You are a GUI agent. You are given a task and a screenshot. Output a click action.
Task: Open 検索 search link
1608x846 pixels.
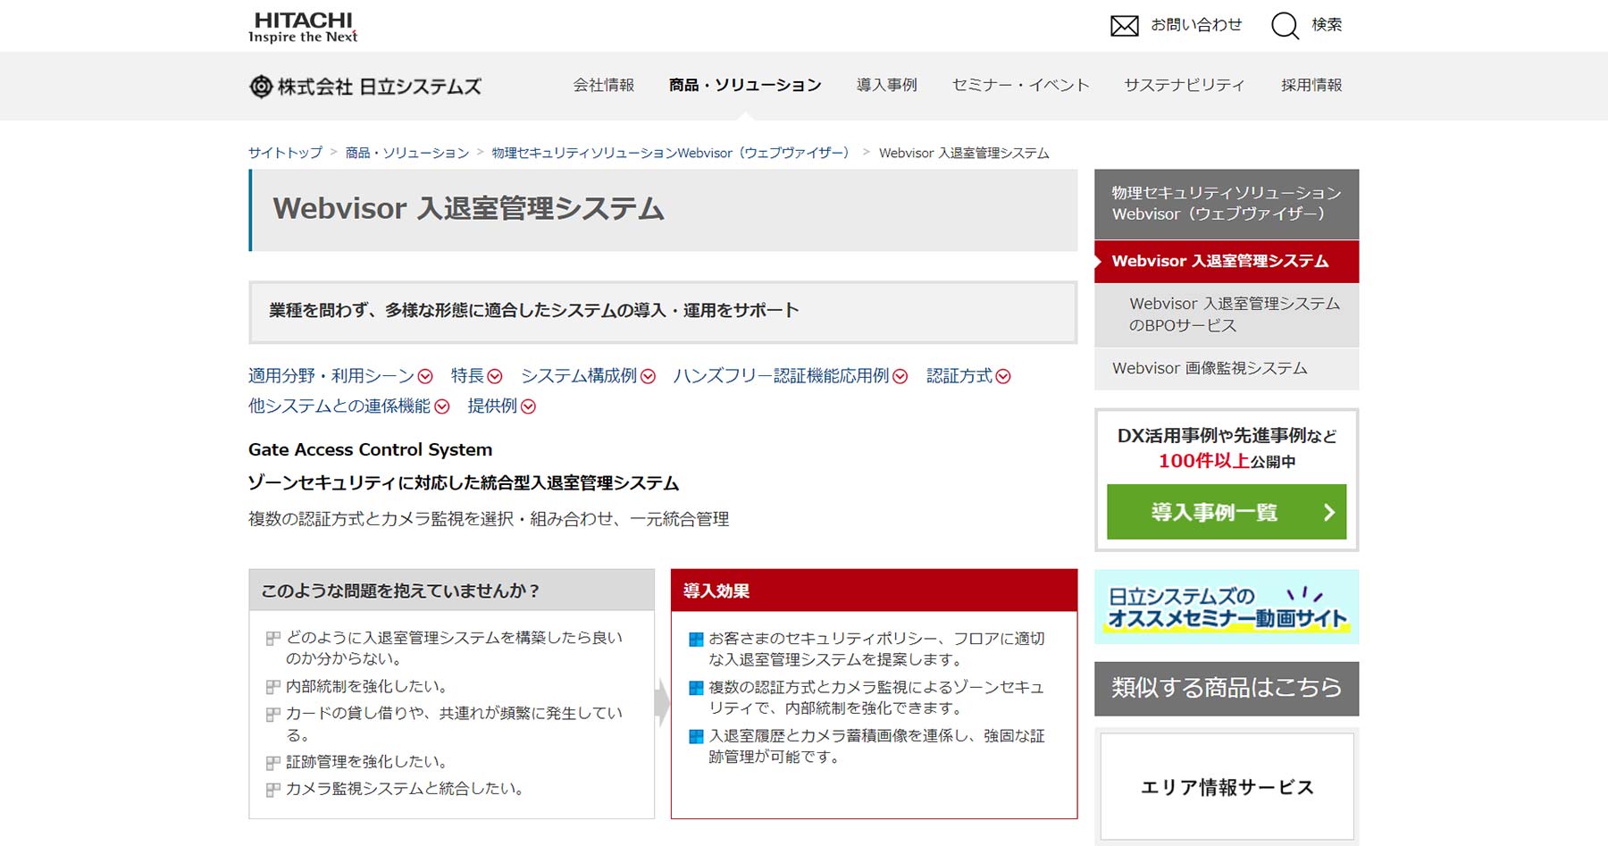1327,25
